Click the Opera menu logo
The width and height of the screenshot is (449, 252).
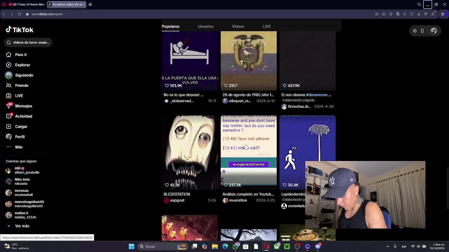4,5
